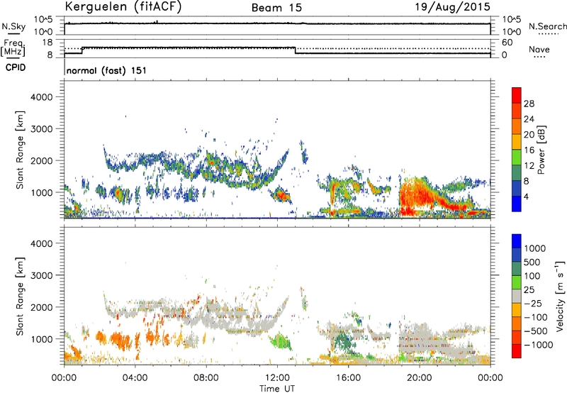The height and width of the screenshot is (393, 567).
Task: Click the Time UT axis title
Action: pos(277,389)
